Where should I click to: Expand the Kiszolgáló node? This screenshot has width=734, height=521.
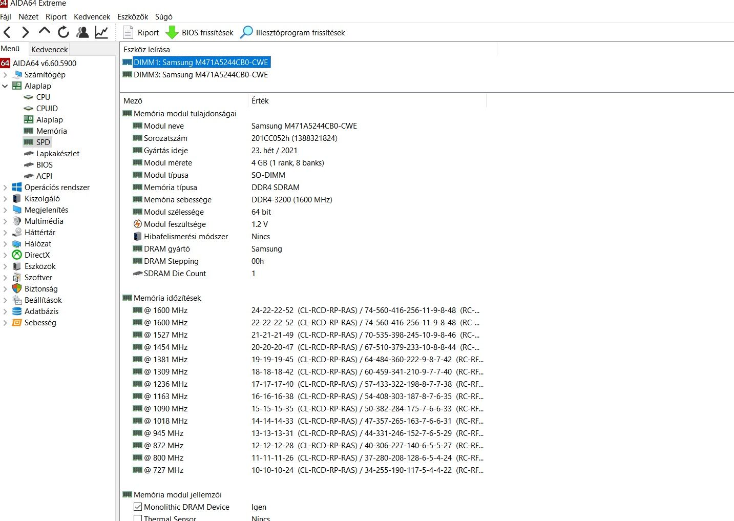5,198
